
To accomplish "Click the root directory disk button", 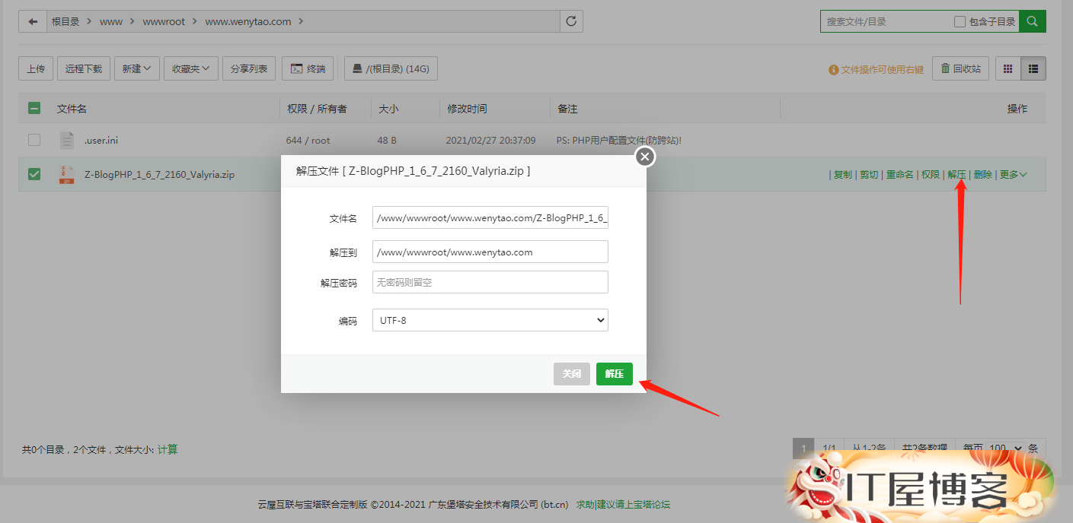I will coord(391,68).
